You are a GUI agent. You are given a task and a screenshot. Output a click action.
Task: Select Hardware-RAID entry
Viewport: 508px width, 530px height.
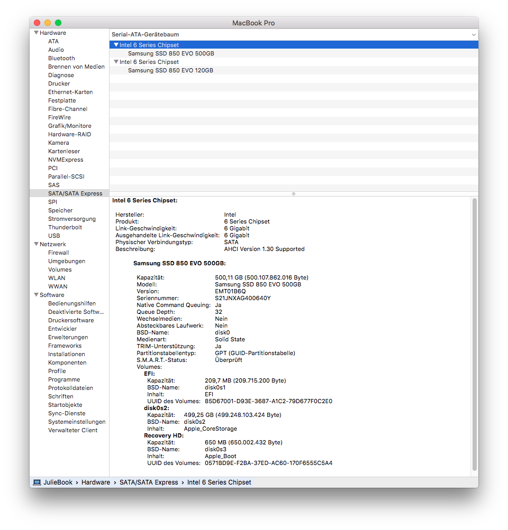(69, 134)
